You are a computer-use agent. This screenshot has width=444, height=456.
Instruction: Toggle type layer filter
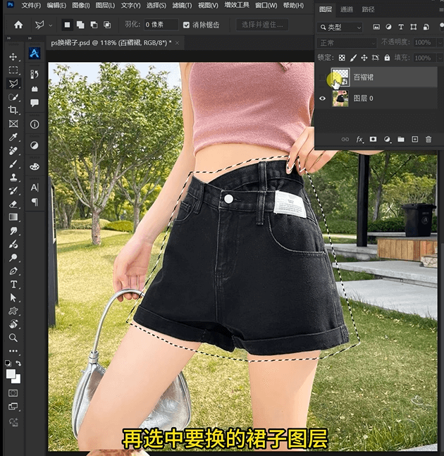pos(401,27)
